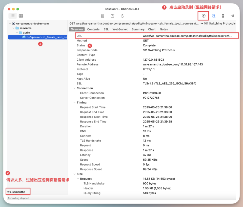243x207 pixels.
Task: Focus the ws-samantha filter field
Action: pyautogui.click(x=18, y=192)
